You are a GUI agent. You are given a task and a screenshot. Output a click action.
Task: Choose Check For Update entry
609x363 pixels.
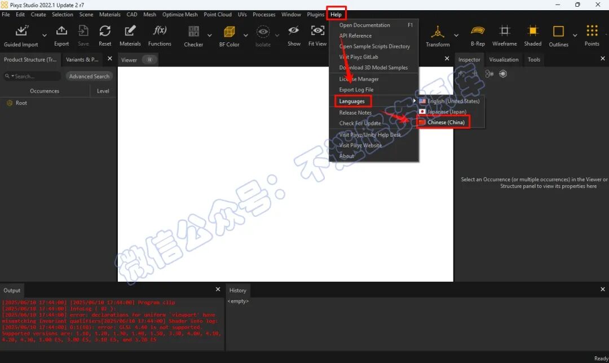[x=360, y=123]
